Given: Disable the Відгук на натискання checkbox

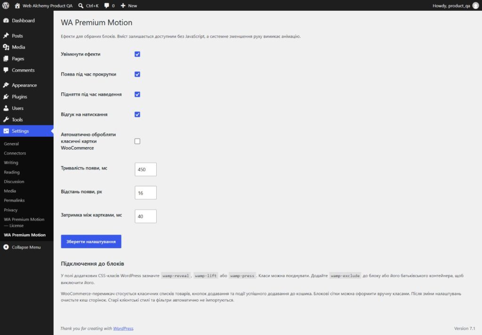Looking at the screenshot, I should coord(137,114).
